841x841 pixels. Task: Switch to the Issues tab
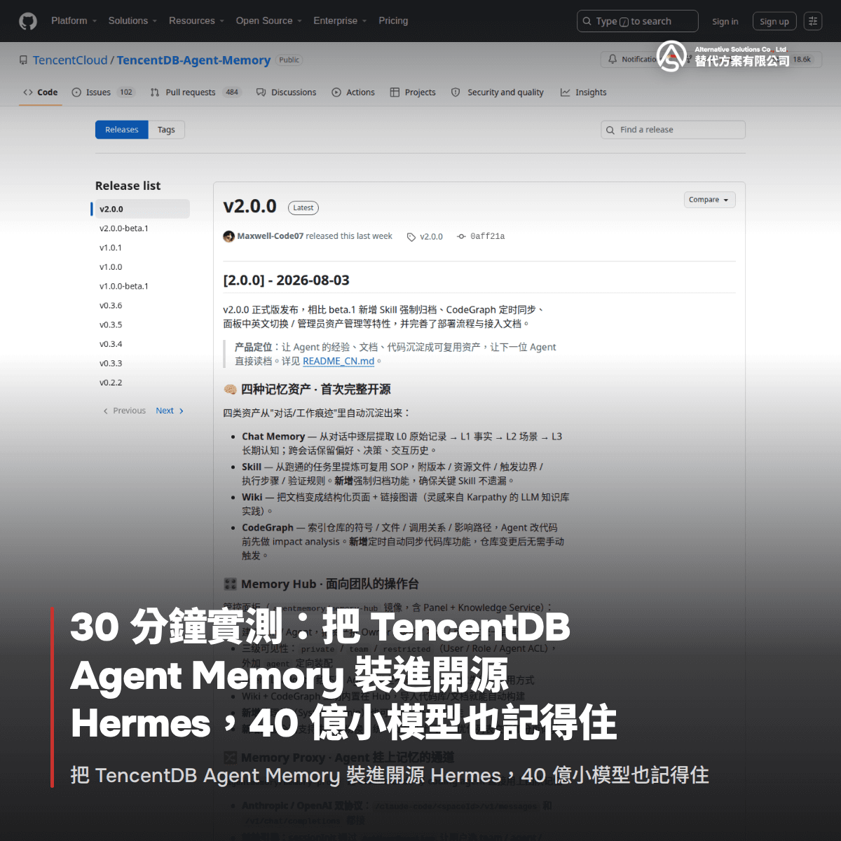(x=103, y=93)
